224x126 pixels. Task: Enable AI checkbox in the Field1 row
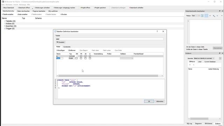tap(85, 58)
